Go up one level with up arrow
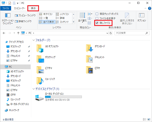Viewport: 152px width, 122px height. pyautogui.click(x=18, y=33)
